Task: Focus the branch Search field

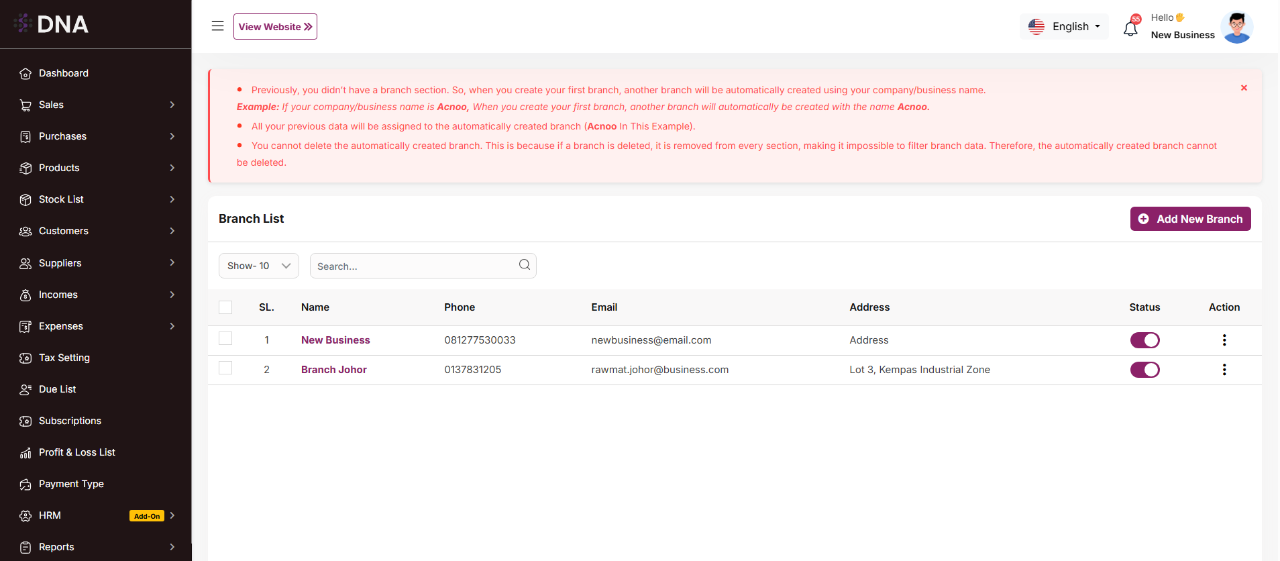Action: [413, 266]
